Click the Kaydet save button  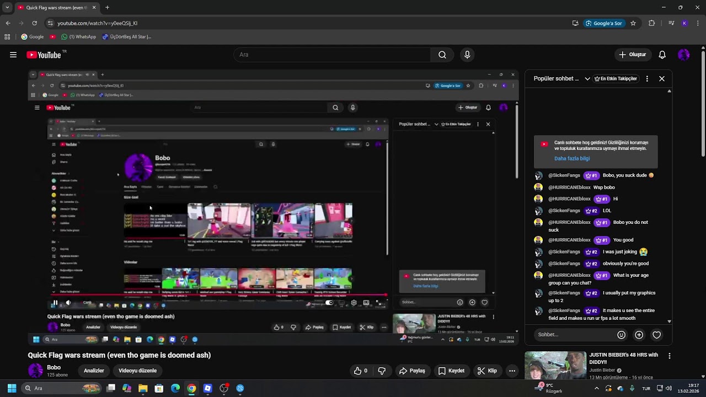click(451, 371)
